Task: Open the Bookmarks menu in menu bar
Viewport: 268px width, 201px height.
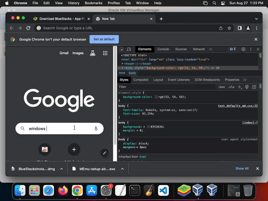Action: click(x=93, y=3)
